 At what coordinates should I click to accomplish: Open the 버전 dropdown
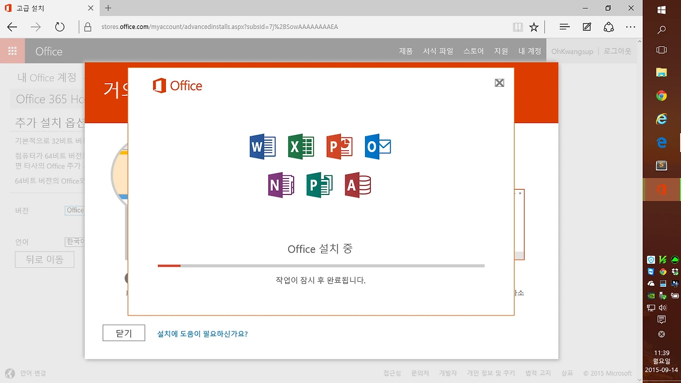coord(74,210)
